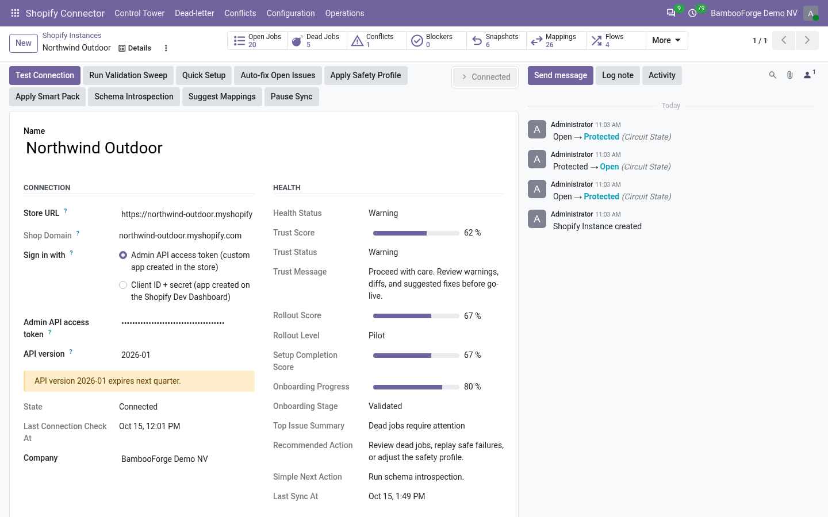Open the Activity scheduler

[x=662, y=75]
